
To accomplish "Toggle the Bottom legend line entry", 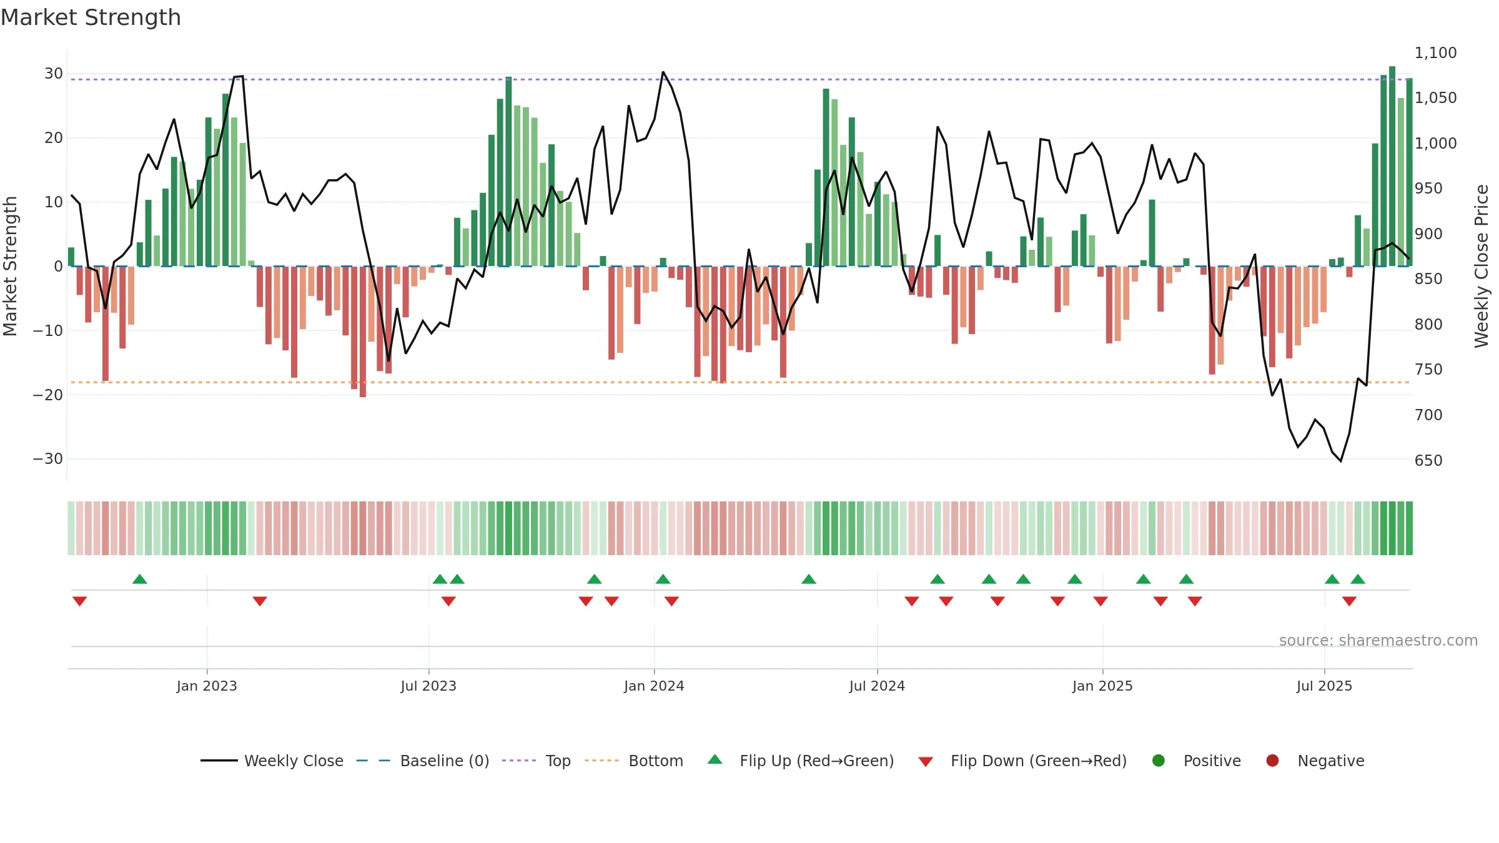I will 634,761.
